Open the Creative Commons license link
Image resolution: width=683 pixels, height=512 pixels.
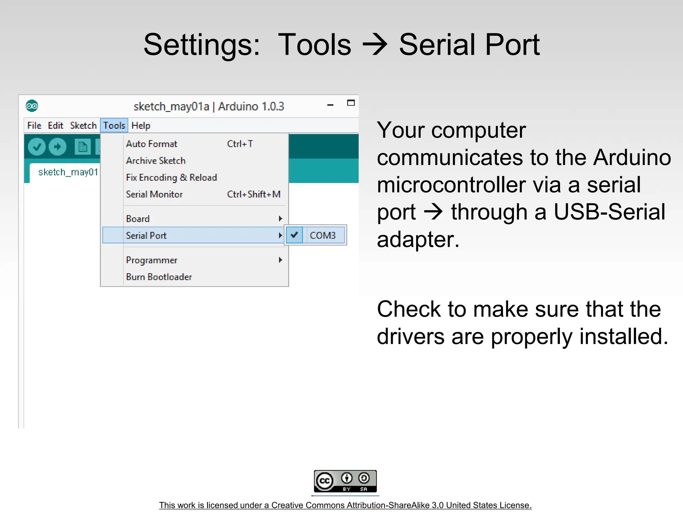345,505
